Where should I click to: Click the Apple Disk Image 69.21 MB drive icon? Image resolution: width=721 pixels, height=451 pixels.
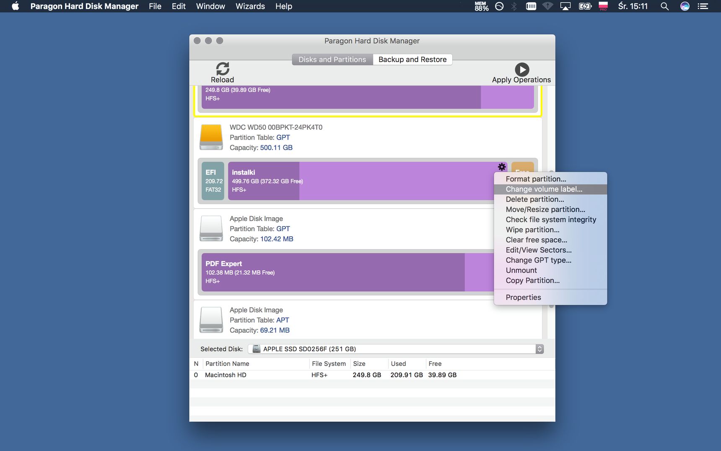click(x=211, y=320)
